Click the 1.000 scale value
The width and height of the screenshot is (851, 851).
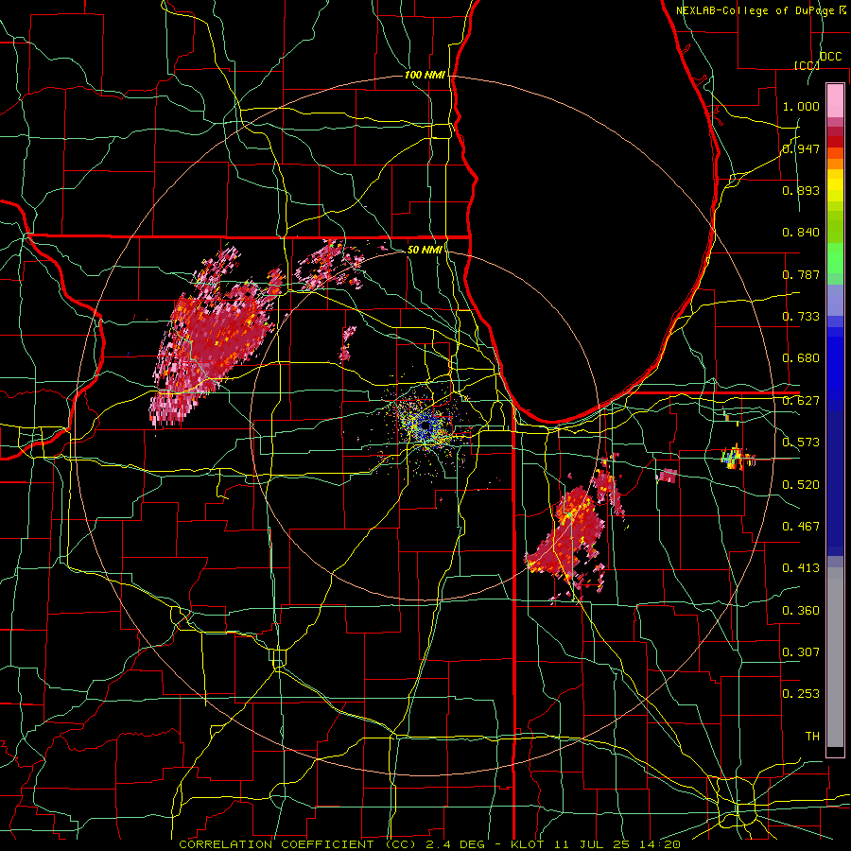point(801,106)
